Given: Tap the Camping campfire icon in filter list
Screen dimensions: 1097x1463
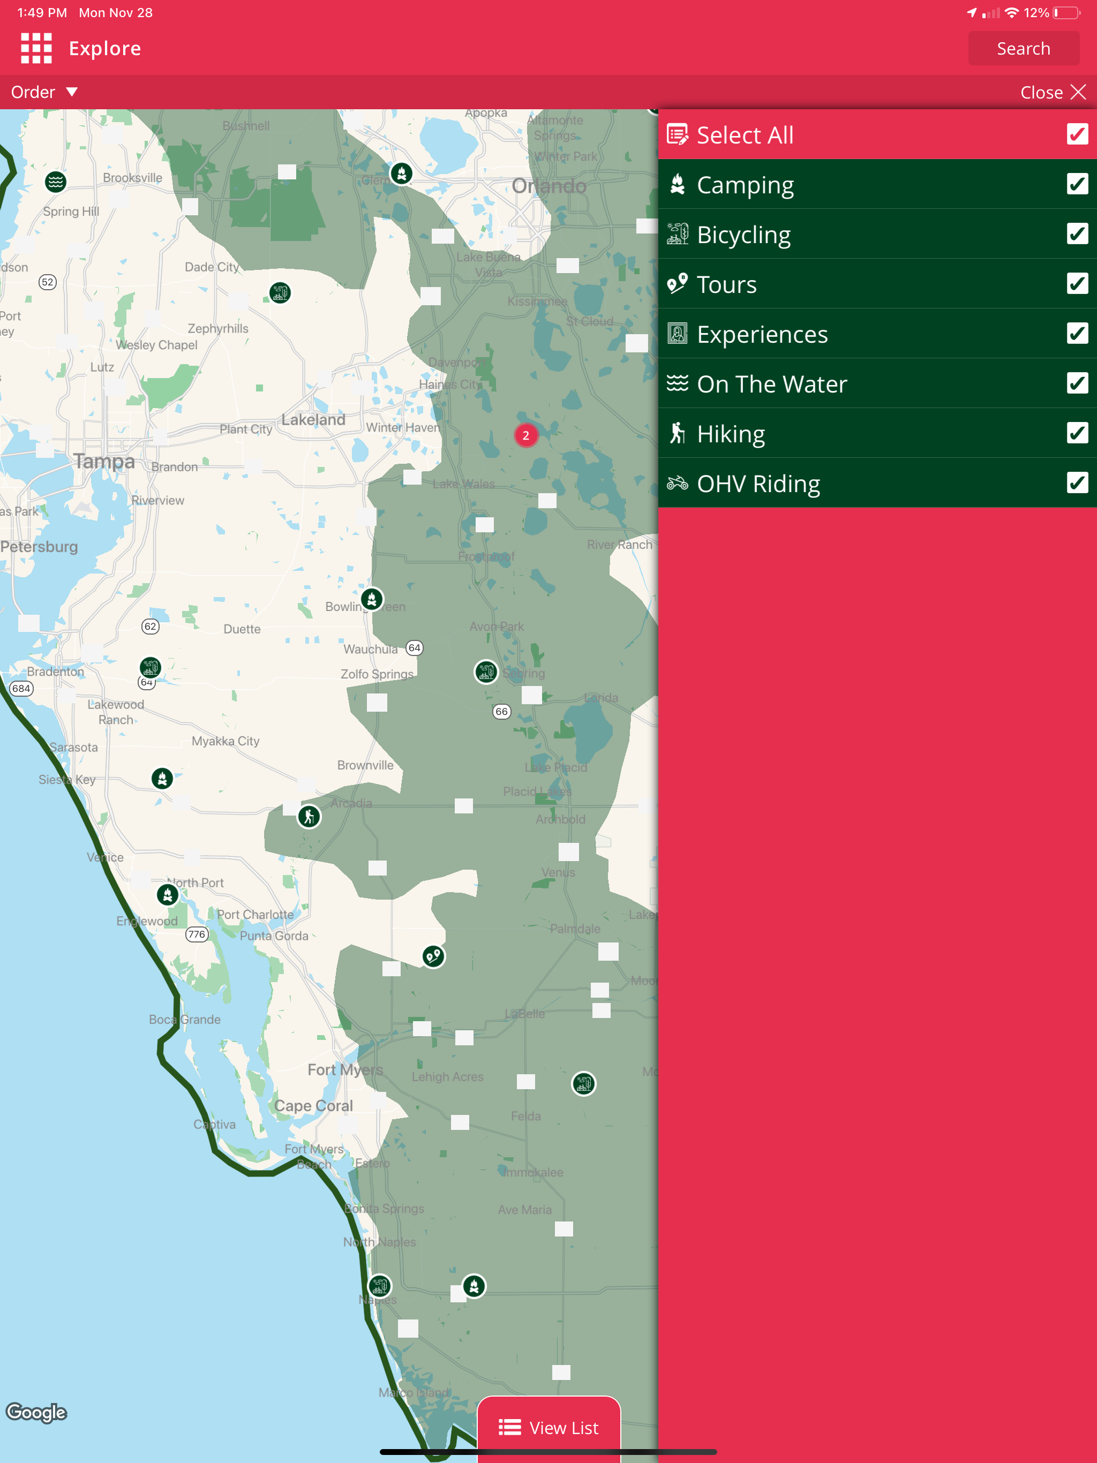Looking at the screenshot, I should tap(677, 185).
